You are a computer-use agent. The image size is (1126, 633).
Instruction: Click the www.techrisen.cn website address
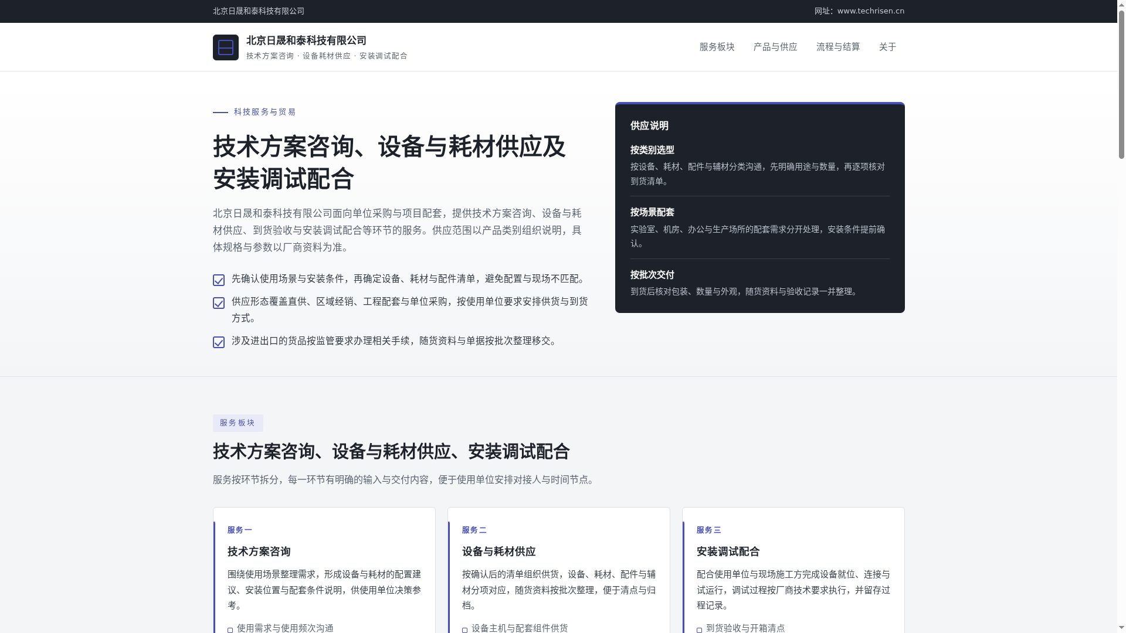pyautogui.click(x=870, y=11)
